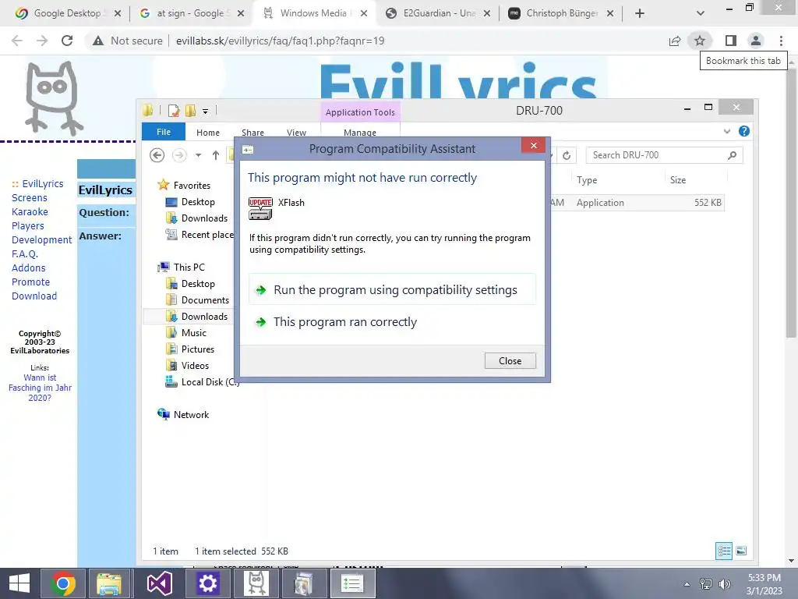Screen dimensions: 798x599
Task: Expand the explorer ribbon chevron
Action: (x=727, y=131)
